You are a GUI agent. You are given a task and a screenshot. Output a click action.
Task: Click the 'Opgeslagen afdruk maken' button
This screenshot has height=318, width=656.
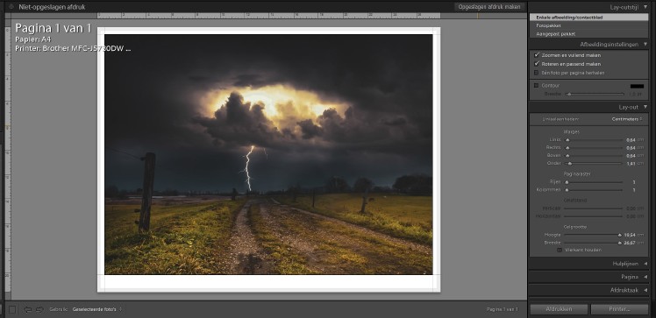(489, 7)
